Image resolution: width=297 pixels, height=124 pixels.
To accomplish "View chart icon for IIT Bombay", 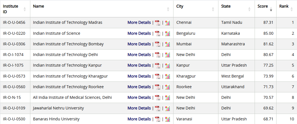I will (x=168, y=44).
